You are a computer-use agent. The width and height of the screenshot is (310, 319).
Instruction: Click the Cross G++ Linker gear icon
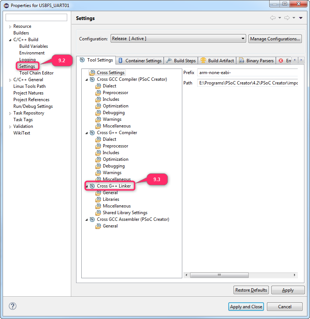coord(92,186)
